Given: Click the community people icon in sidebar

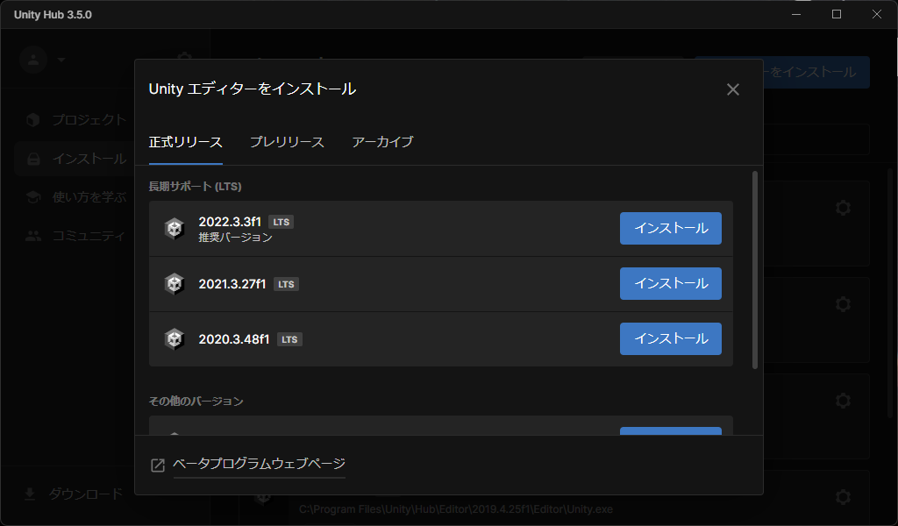Looking at the screenshot, I should [33, 236].
